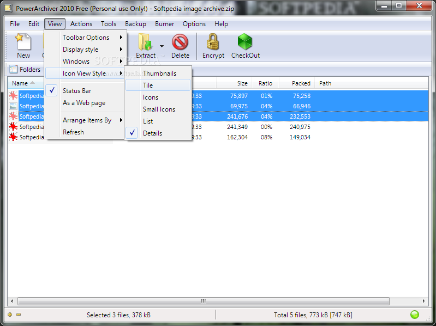Click the horizontal scrollbar left arrow
Viewport: 436px width, 326px height.
tap(12, 301)
